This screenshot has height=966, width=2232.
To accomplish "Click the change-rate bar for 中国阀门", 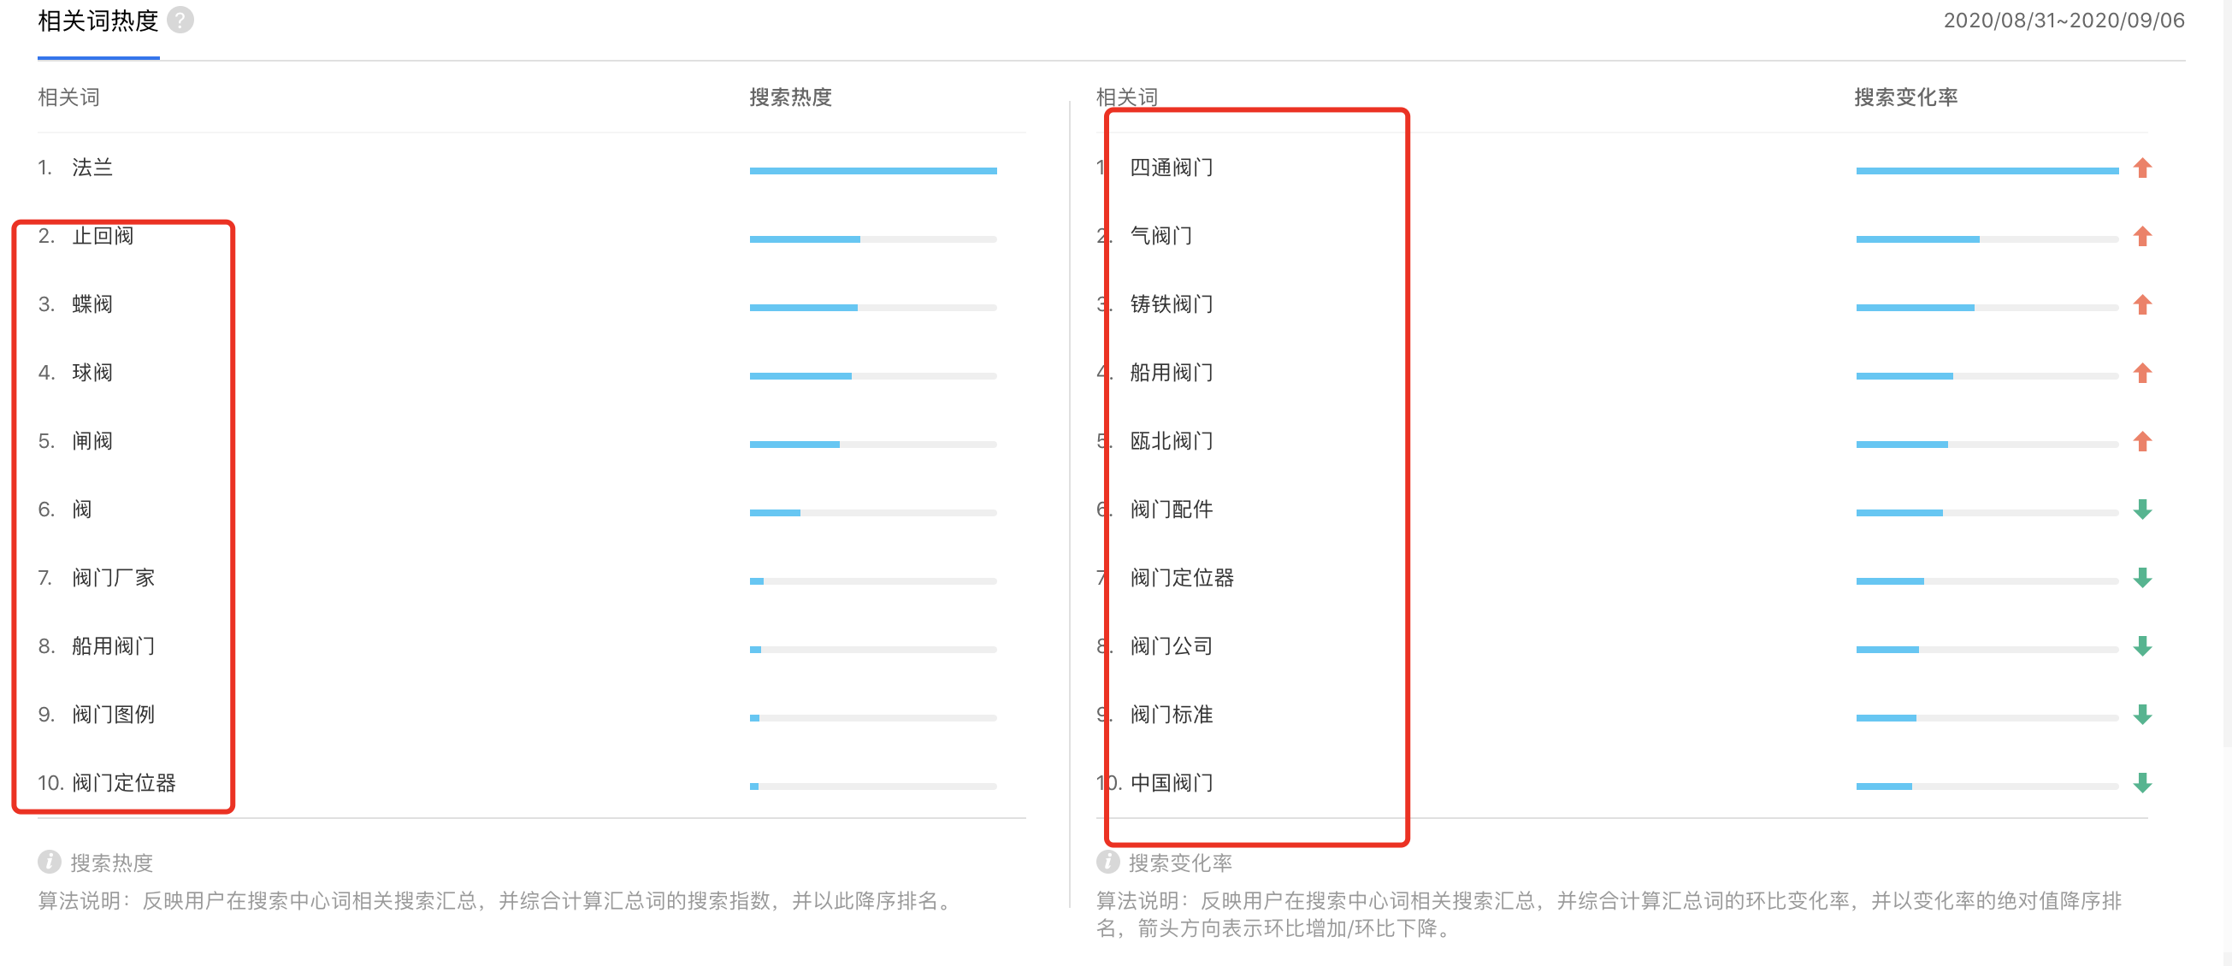I will [1987, 786].
